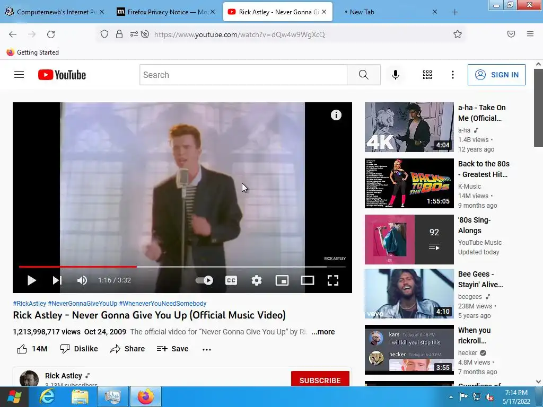Go back in browser history
This screenshot has height=407, width=543.
tap(13, 34)
